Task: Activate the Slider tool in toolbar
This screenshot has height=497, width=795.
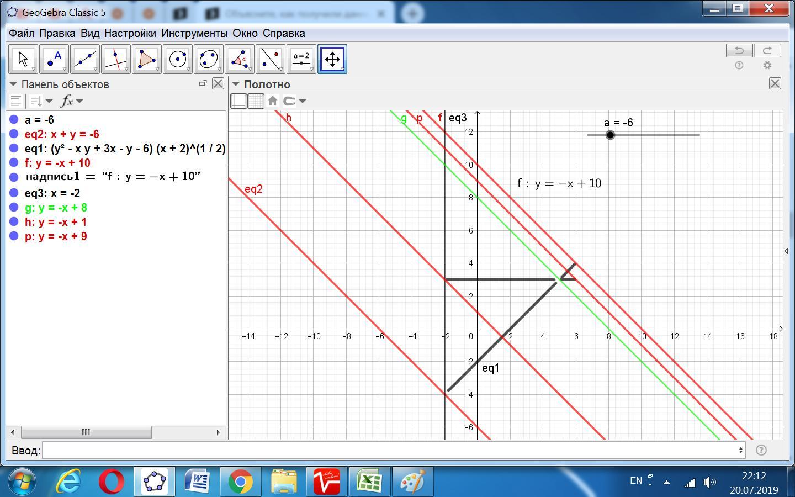Action: click(301, 59)
